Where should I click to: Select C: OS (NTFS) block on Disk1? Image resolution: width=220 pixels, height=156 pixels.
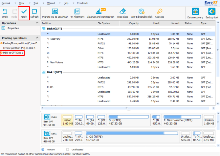tap(132, 136)
